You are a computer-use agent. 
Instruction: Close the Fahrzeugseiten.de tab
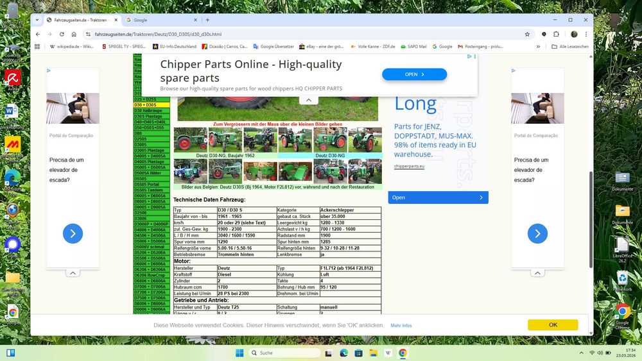(x=116, y=20)
